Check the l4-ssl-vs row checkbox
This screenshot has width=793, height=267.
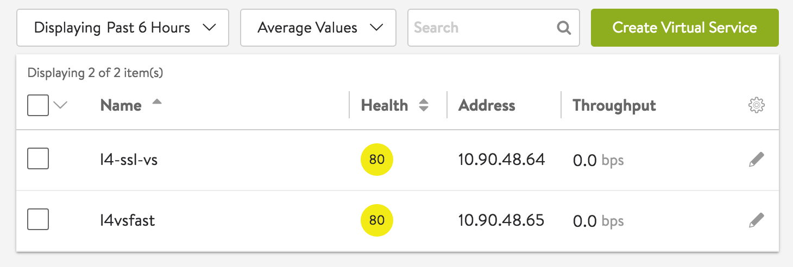[x=38, y=159]
